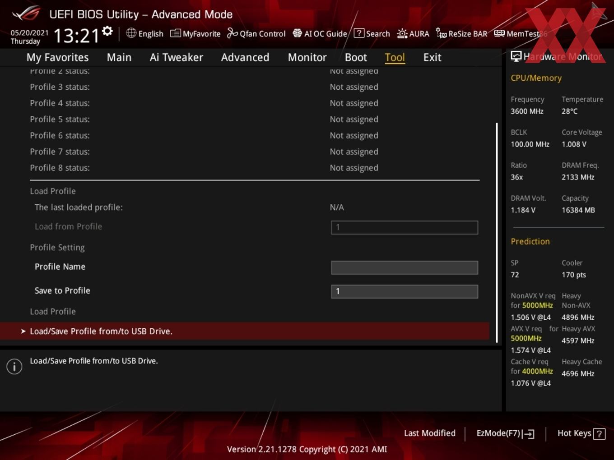
Task: Go to the Monitor tab
Action: (307, 57)
